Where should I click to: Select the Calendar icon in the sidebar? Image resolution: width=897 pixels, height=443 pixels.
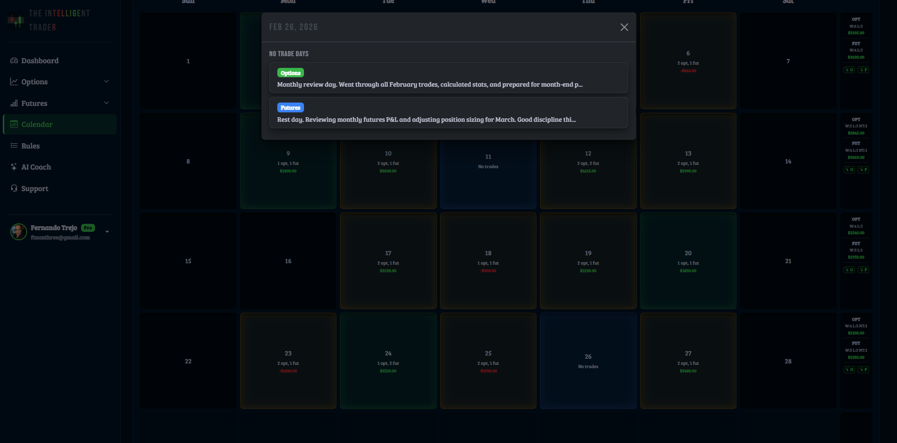tap(15, 124)
